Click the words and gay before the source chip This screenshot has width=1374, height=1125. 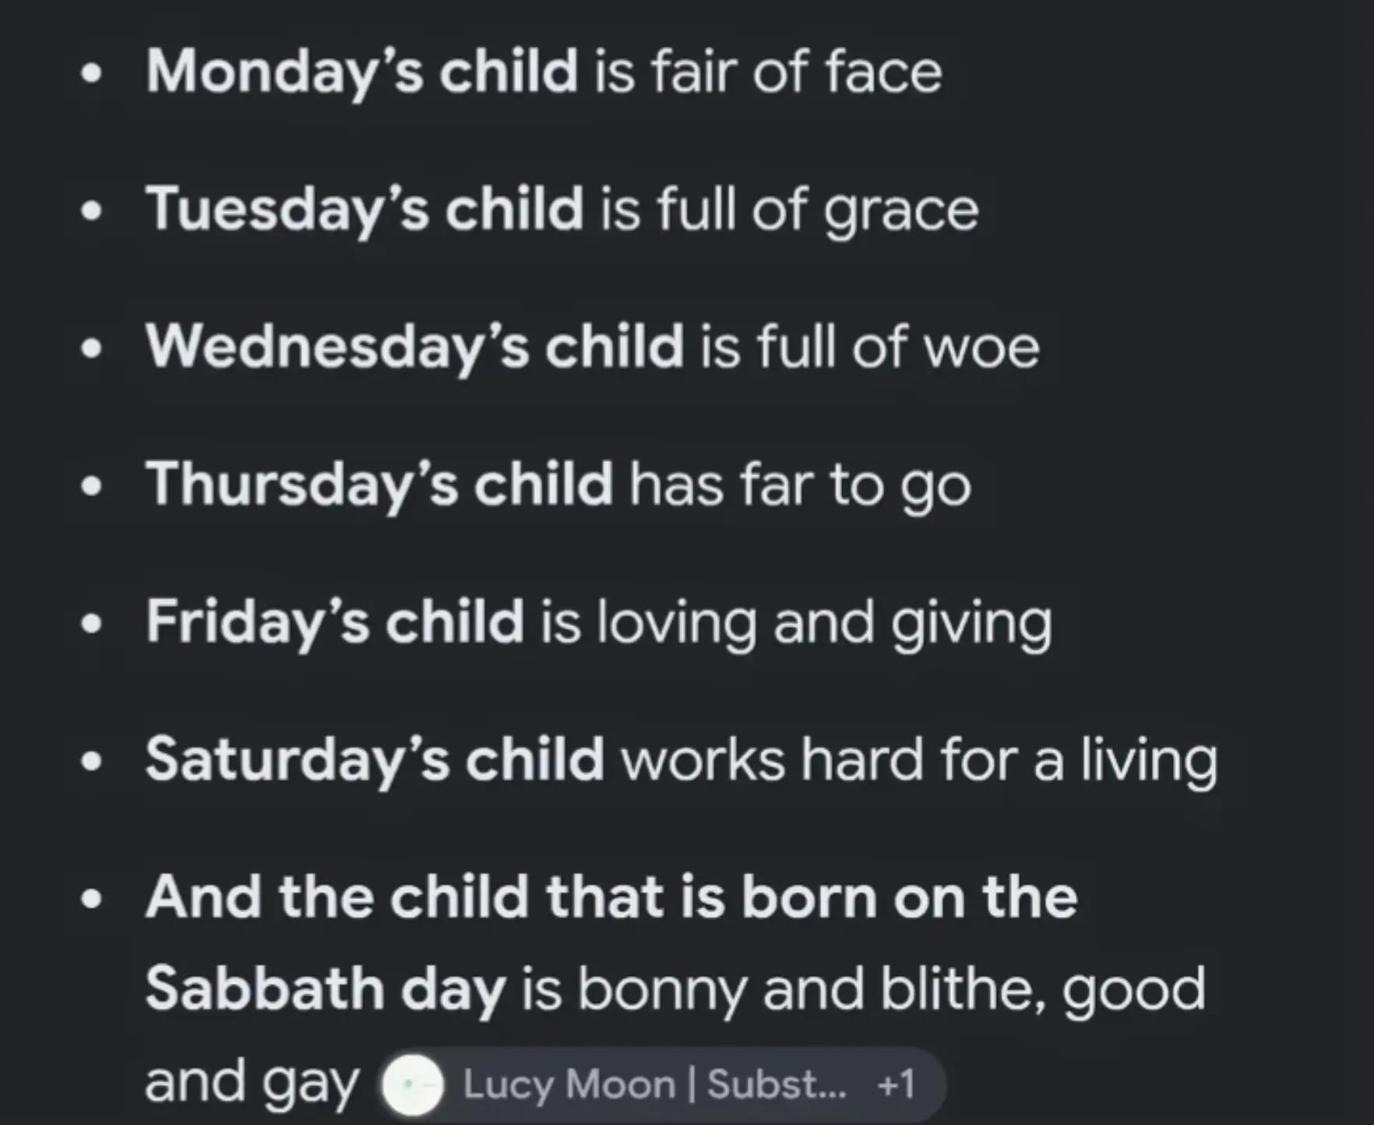(252, 1083)
